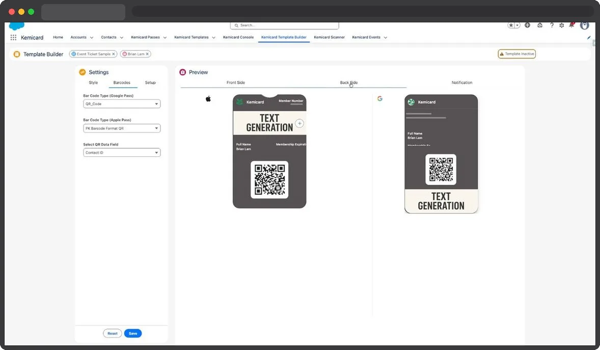This screenshot has height=350, width=600.
Task: Click the plus icon on Apple pass
Action: click(x=299, y=123)
